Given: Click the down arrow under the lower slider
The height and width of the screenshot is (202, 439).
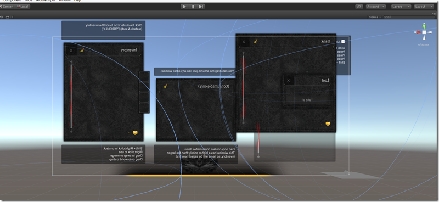Looking at the screenshot, I should [258, 156].
